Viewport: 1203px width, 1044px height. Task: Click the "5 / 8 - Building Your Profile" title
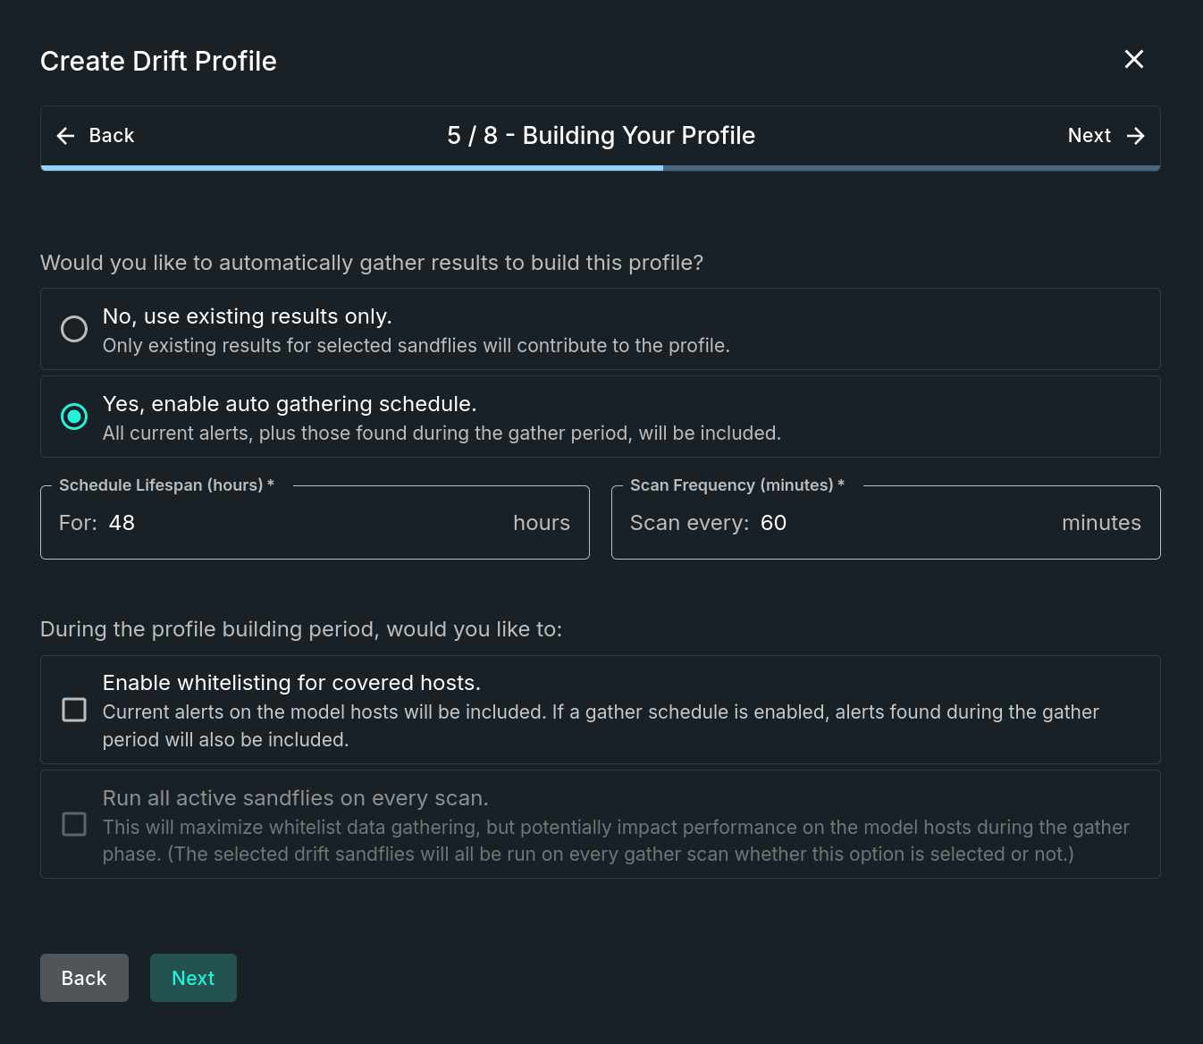point(601,135)
